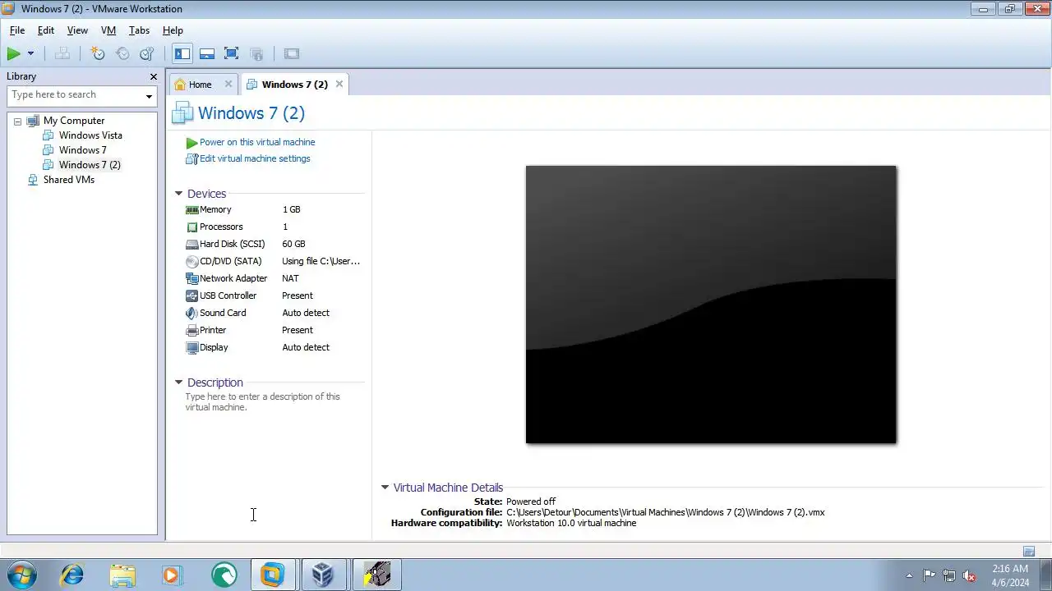This screenshot has height=591, width=1052.
Task: Toggle the library sidebar view icon
Action: (182, 54)
